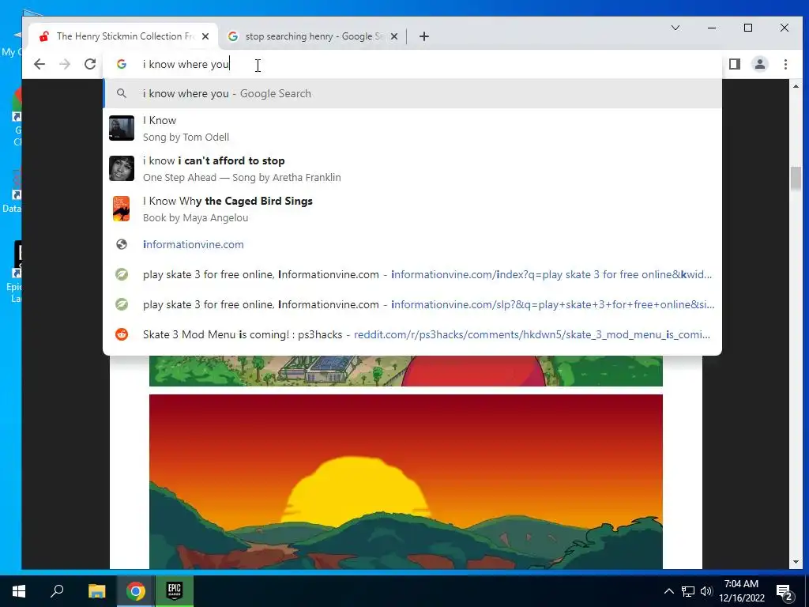Click the globe icon beside informationvine.com
Viewport: 809px width, 607px height.
[x=122, y=245]
